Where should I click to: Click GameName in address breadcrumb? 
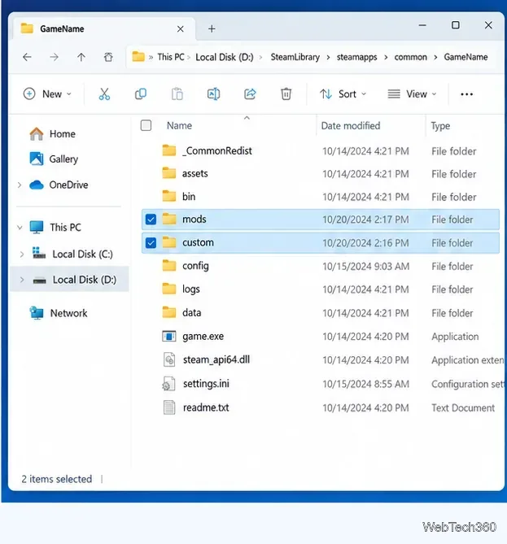click(x=465, y=57)
